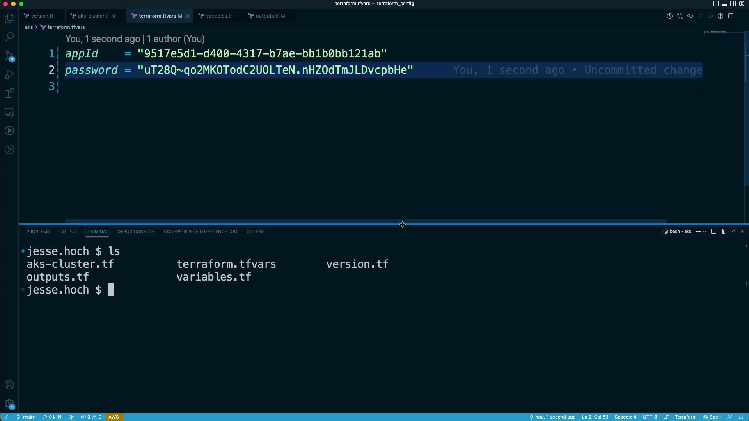Open Remote Explorer in activity bar

click(9, 112)
